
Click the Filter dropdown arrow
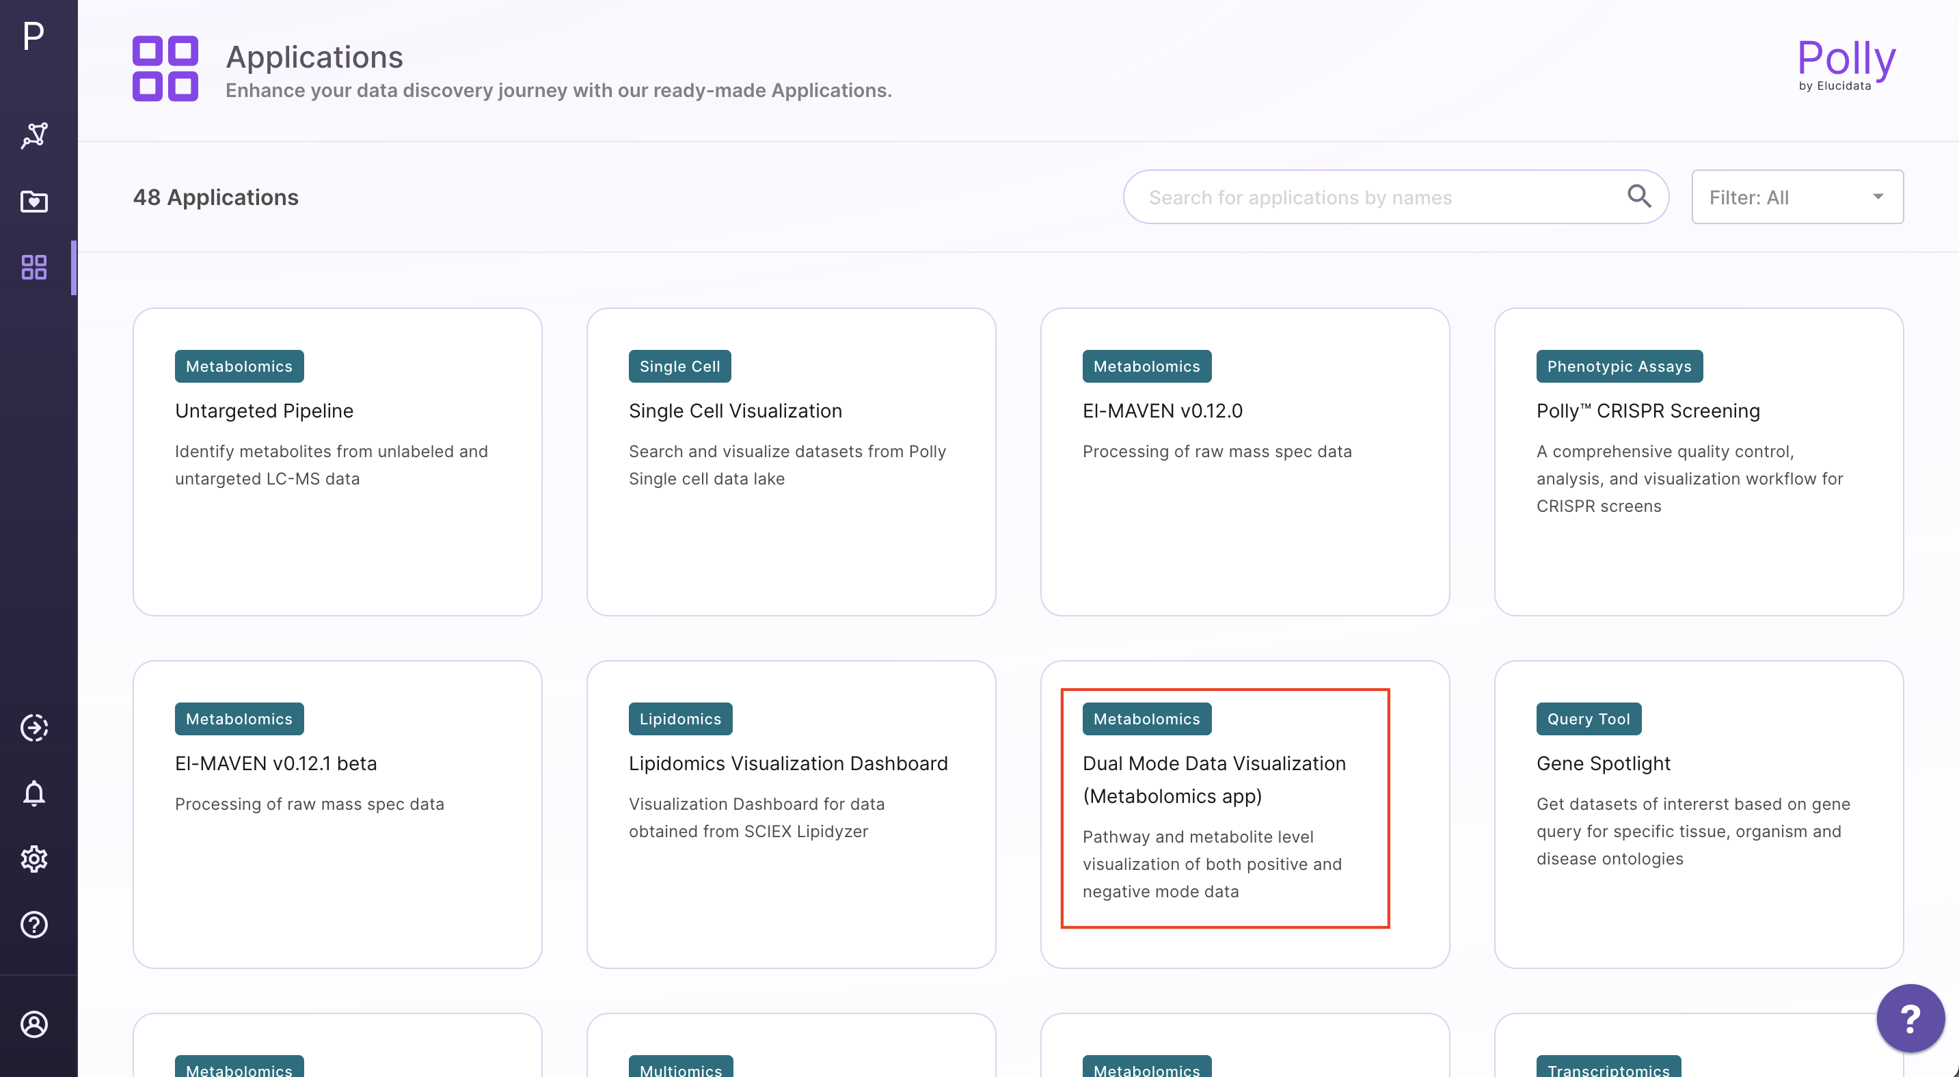click(1878, 197)
